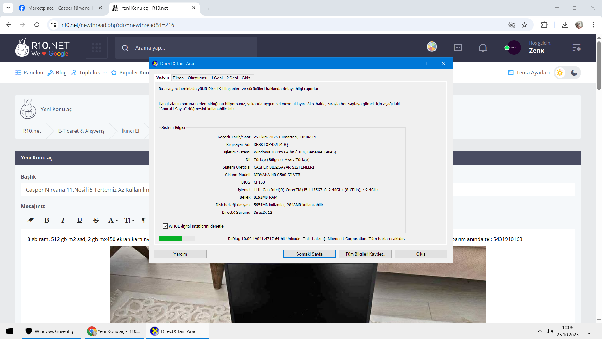Open the Chrome profile avatar
Screen dimensions: 602x339
tap(579, 25)
